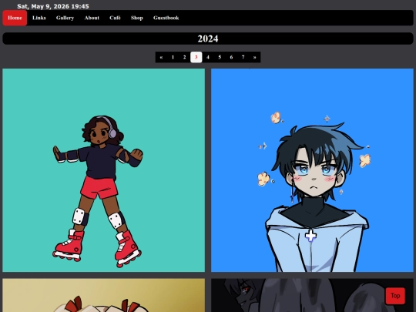Open the Home nav item
This screenshot has width=416, height=312.
(15, 18)
